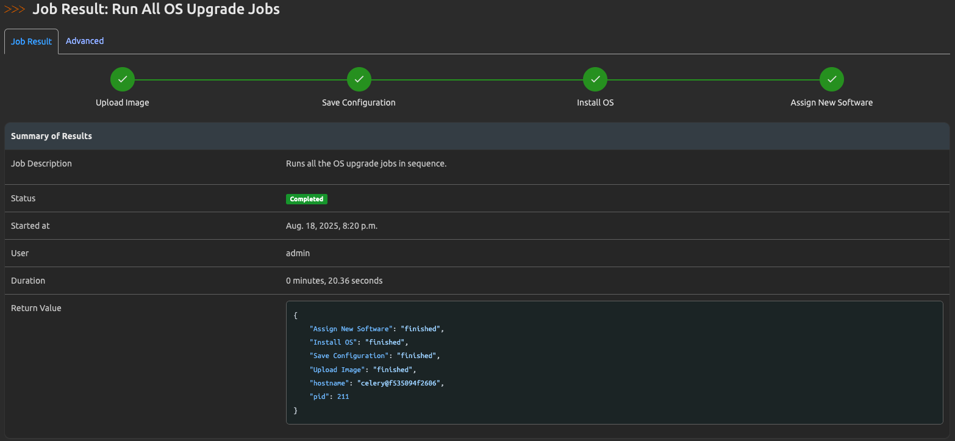Click the Save Configuration step checkmark
The width and height of the screenshot is (955, 441).
[359, 79]
